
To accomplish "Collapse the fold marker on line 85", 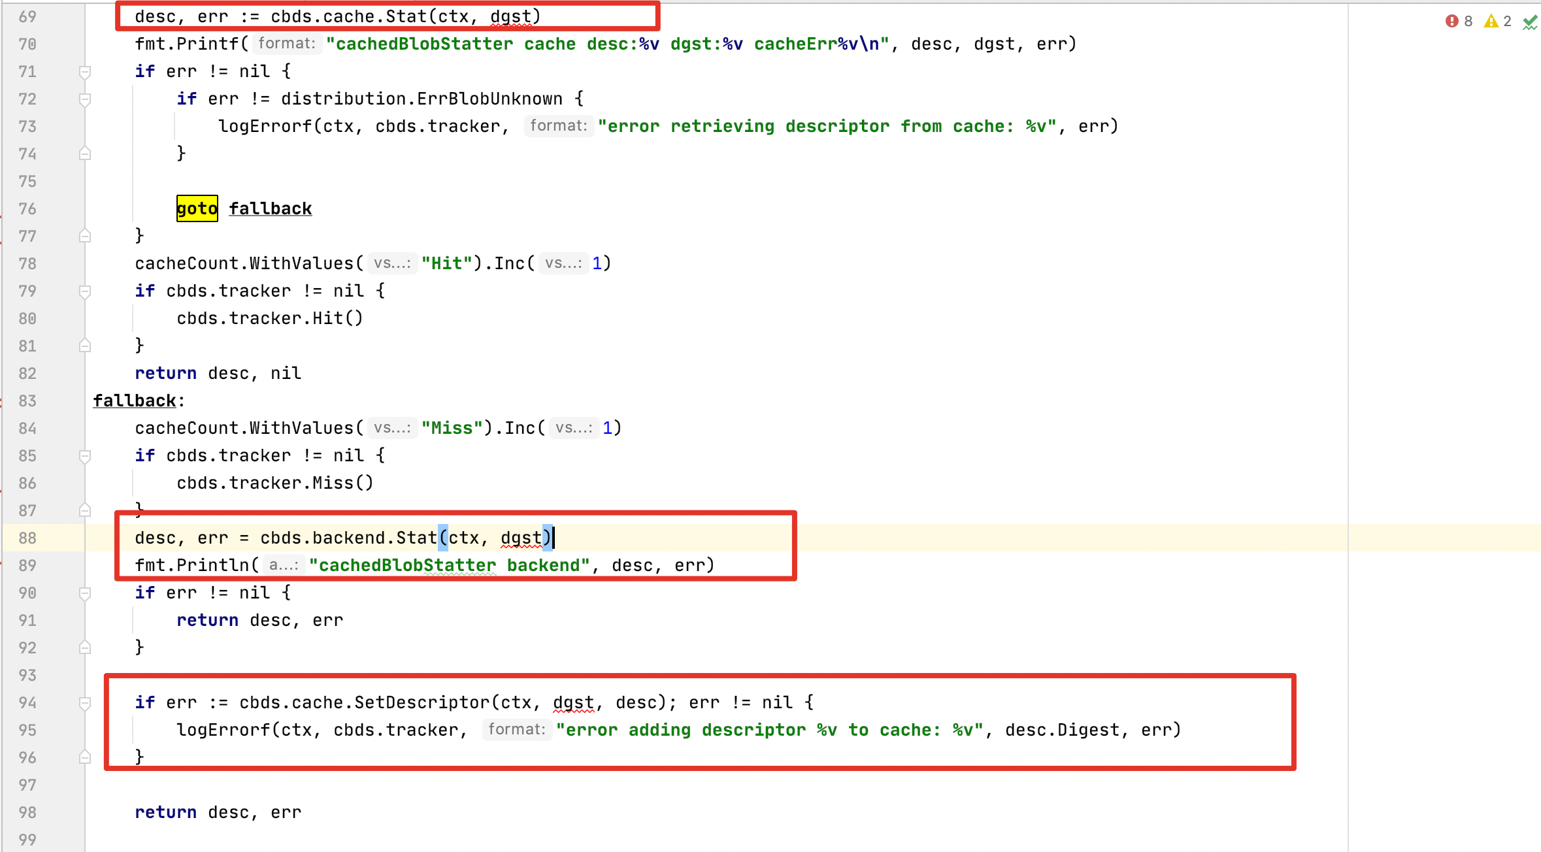I will point(85,455).
